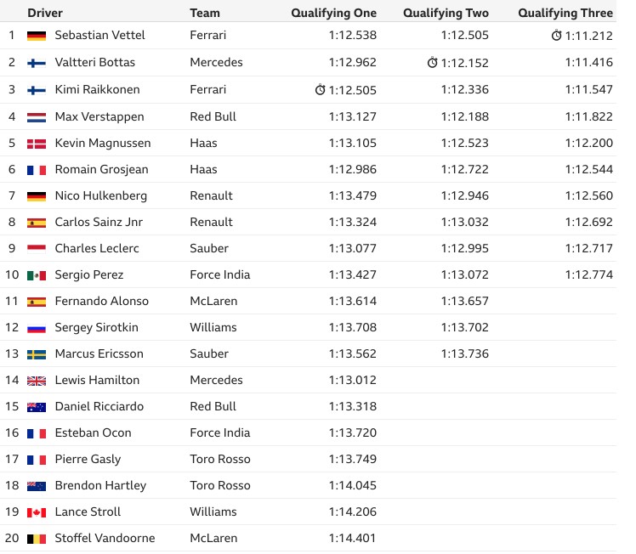Click the Qualifying Two column header
Screen dimensions: 636x554
(x=446, y=13)
